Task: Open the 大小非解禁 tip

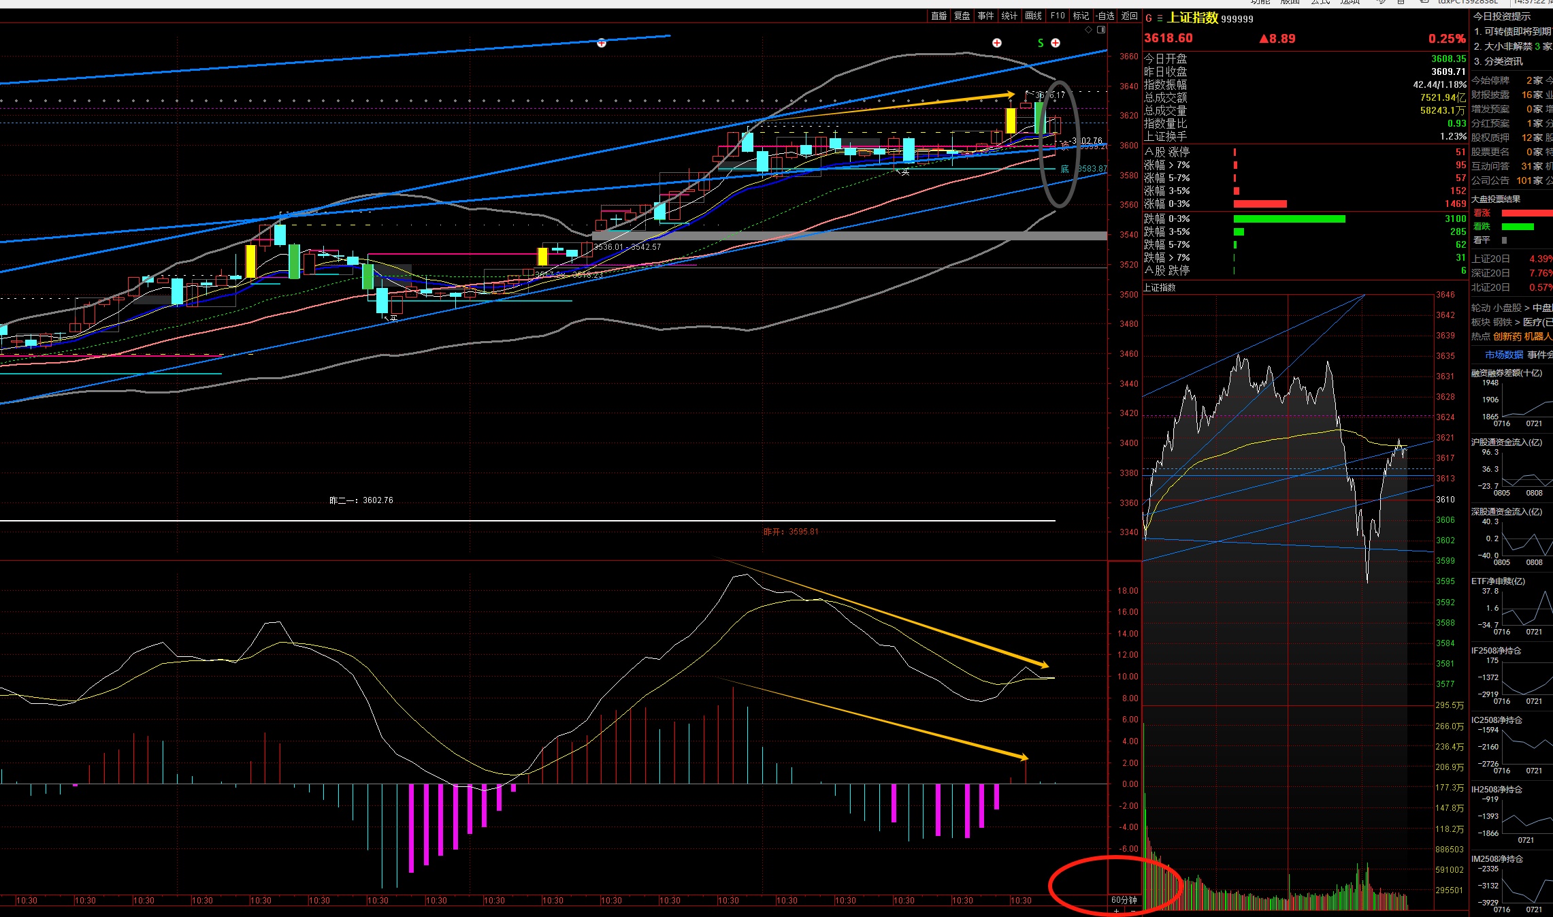Action: tap(1514, 46)
